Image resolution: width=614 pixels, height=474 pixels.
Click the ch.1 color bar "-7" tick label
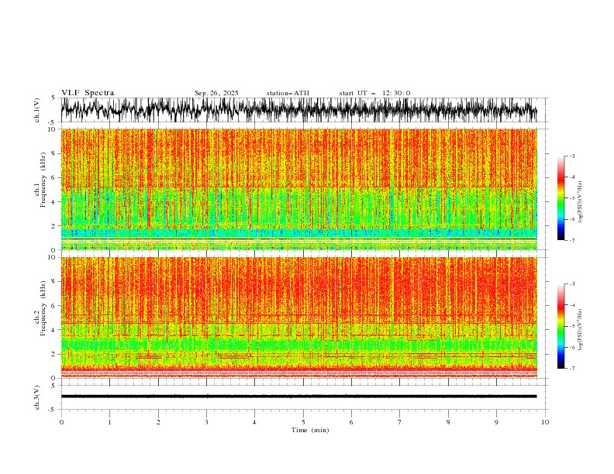(x=571, y=241)
